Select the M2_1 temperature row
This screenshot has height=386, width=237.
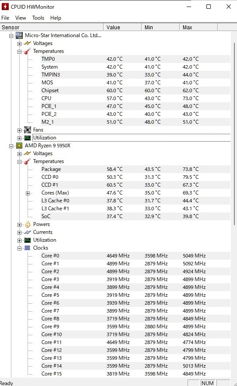click(136, 122)
